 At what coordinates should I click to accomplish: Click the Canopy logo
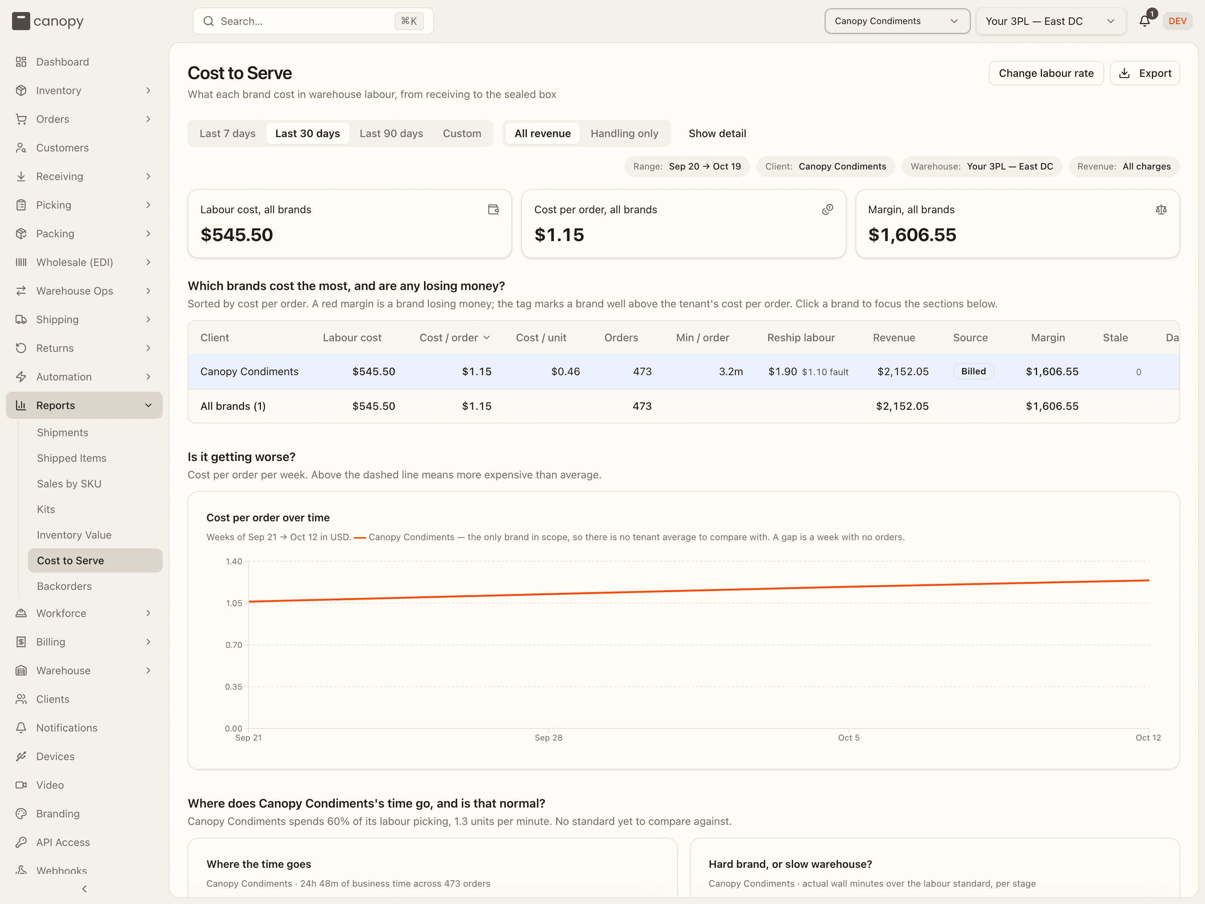(x=48, y=21)
